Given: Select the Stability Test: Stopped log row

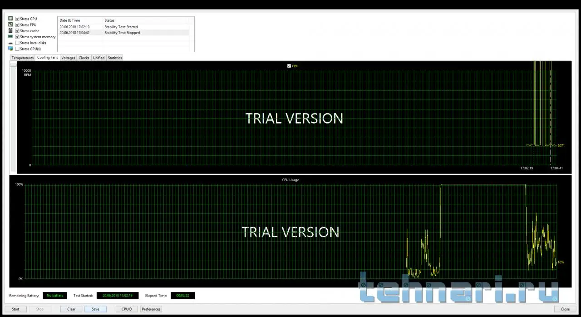Looking at the screenshot, I should (x=123, y=33).
